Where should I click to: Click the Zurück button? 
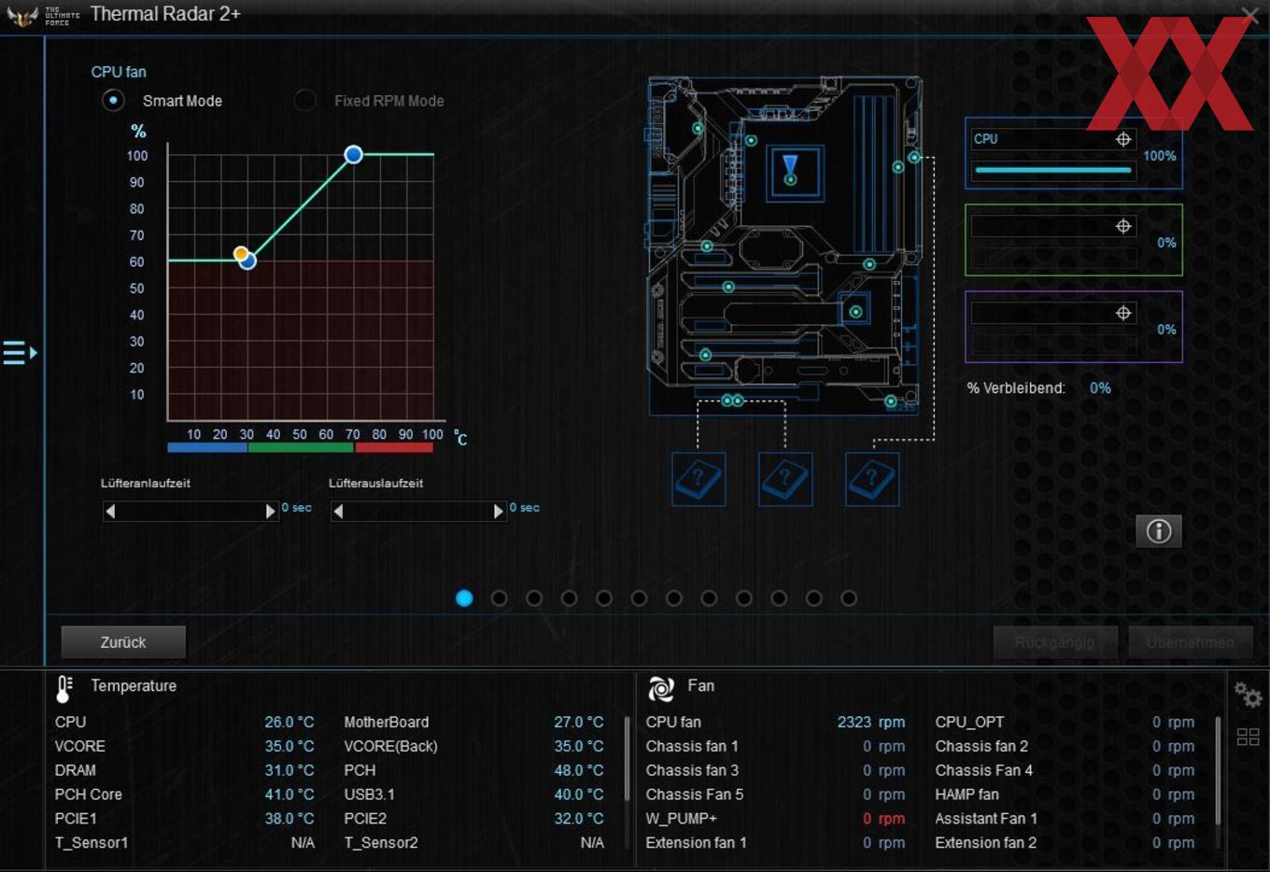pyautogui.click(x=123, y=642)
